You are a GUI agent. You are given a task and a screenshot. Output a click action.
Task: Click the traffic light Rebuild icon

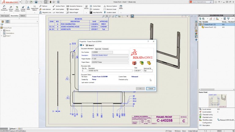point(50,2)
